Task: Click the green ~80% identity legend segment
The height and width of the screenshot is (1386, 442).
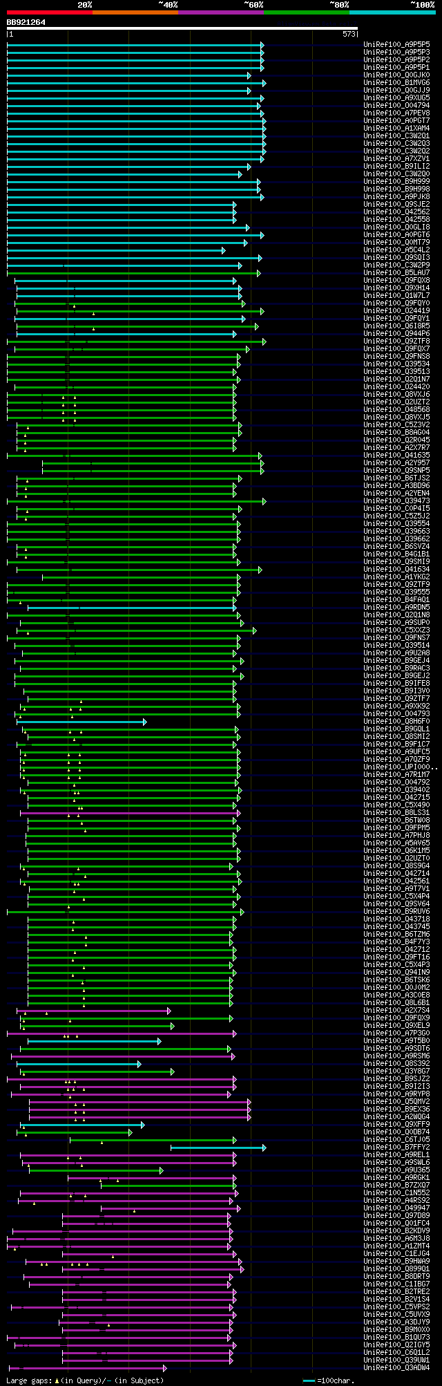Action: (x=306, y=12)
